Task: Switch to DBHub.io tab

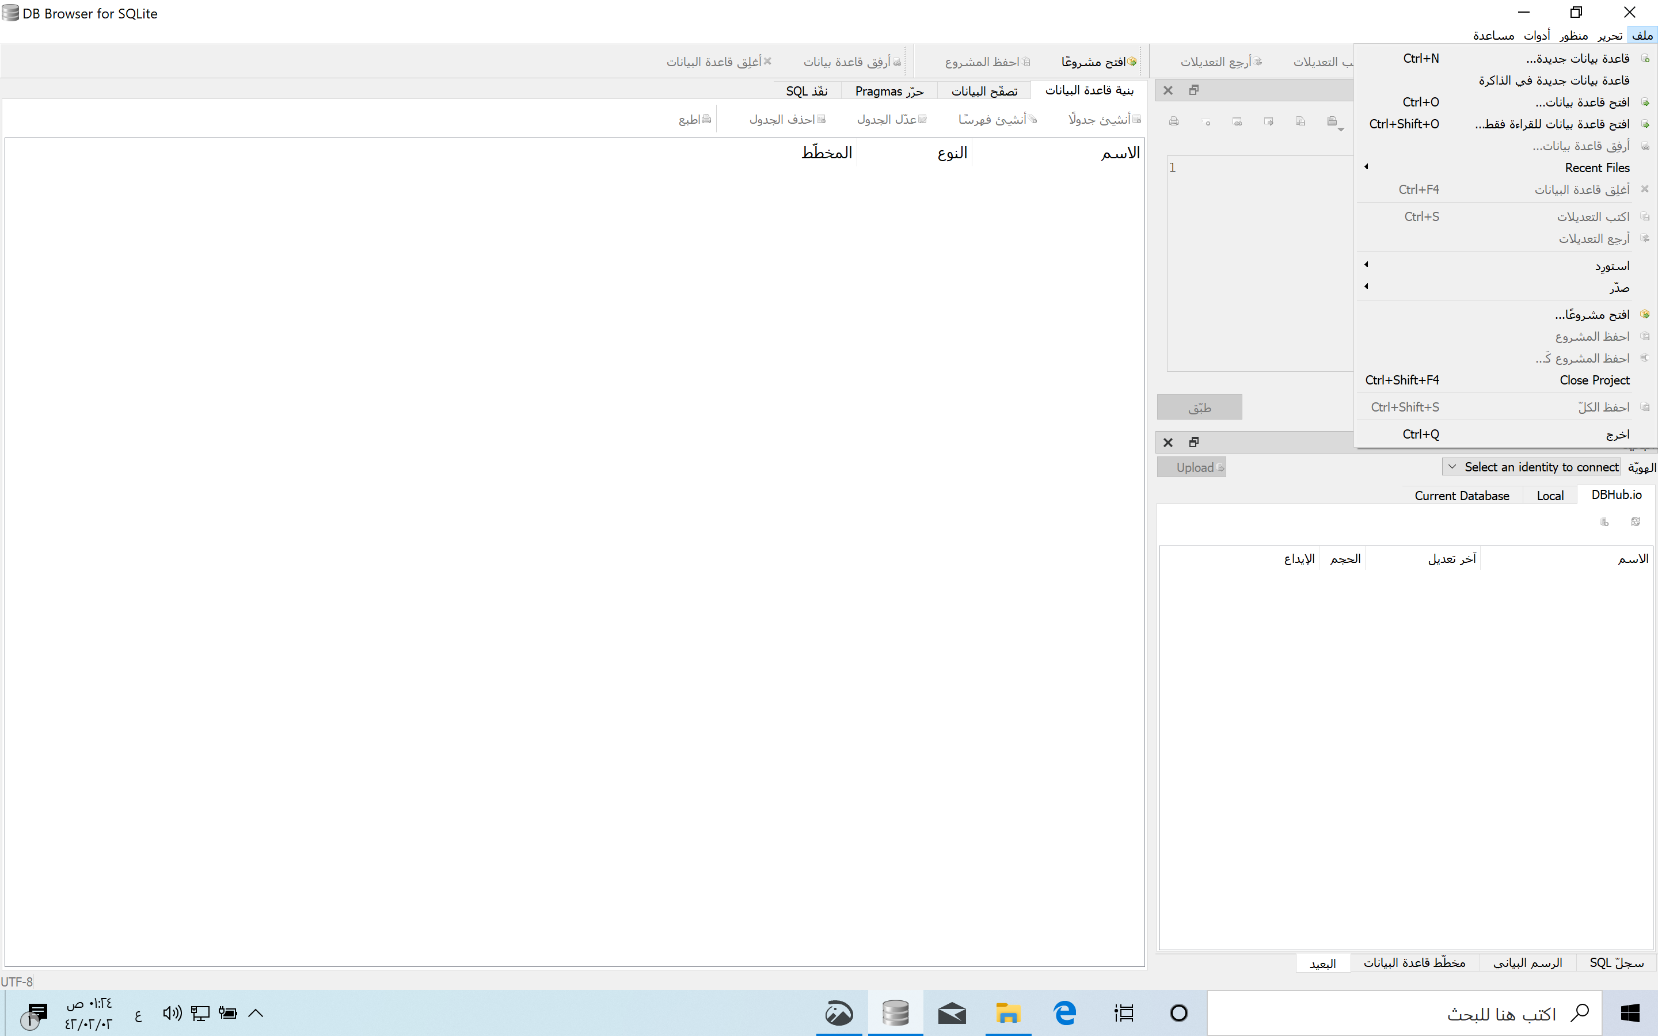Action: (x=1615, y=495)
